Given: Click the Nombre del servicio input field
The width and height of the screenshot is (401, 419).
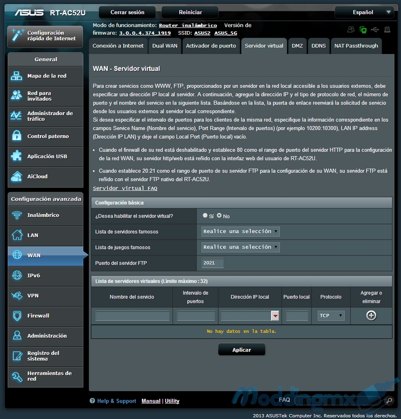Looking at the screenshot, I should (x=132, y=316).
